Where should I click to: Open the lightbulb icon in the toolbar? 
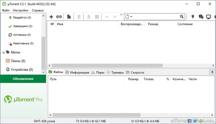click(193, 17)
